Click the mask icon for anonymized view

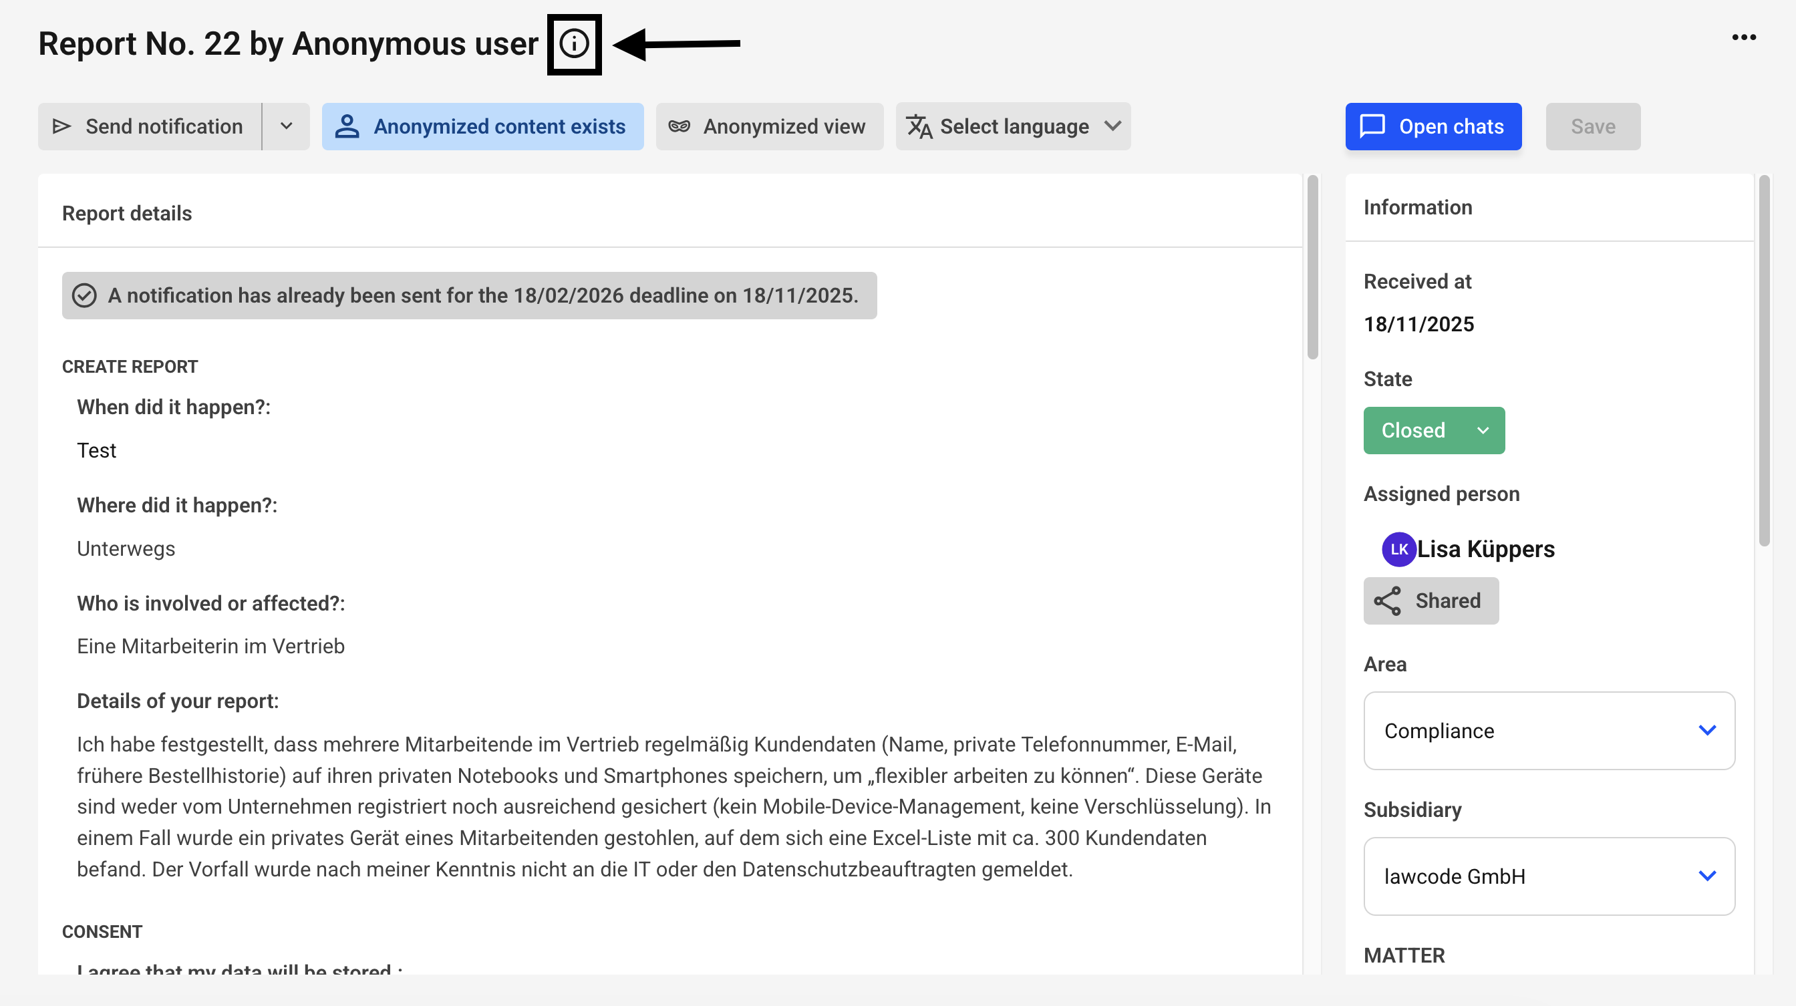point(679,126)
